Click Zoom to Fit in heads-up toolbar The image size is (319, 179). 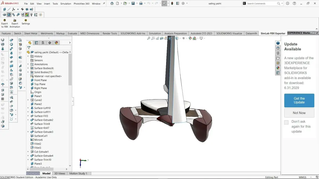click(149, 38)
